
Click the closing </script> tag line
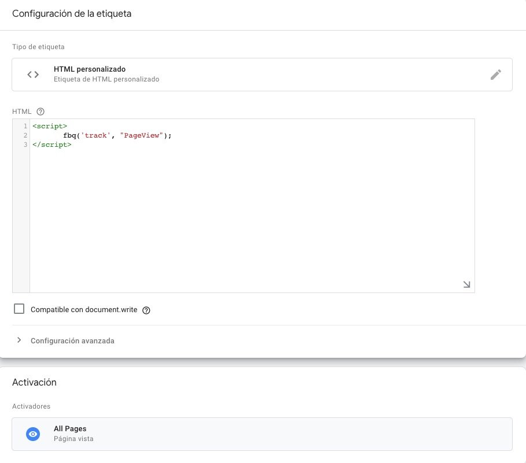click(52, 145)
